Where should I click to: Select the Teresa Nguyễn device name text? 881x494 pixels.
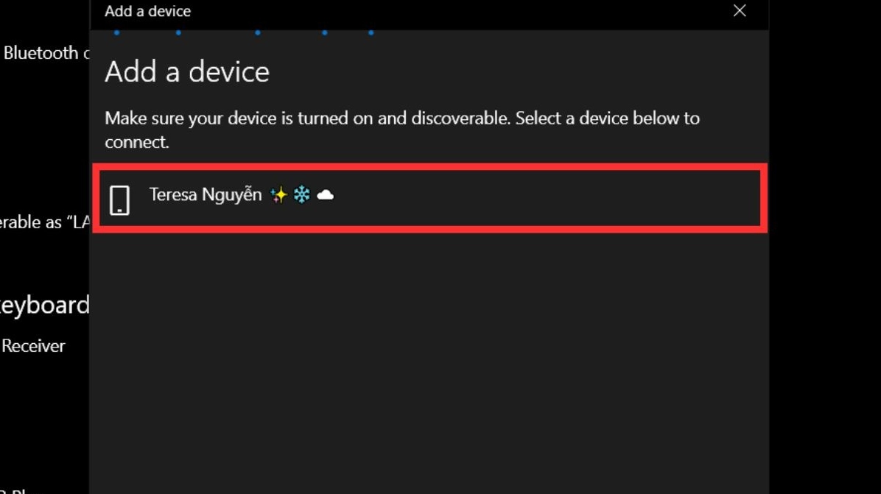(x=205, y=195)
